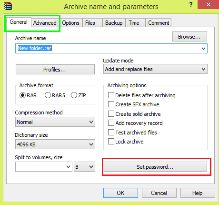219x205 pixels.
Task: Go to the Comment tab
Action: click(159, 23)
